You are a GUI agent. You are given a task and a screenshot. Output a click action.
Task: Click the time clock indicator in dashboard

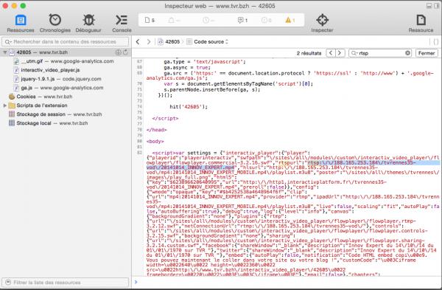(x=208, y=21)
